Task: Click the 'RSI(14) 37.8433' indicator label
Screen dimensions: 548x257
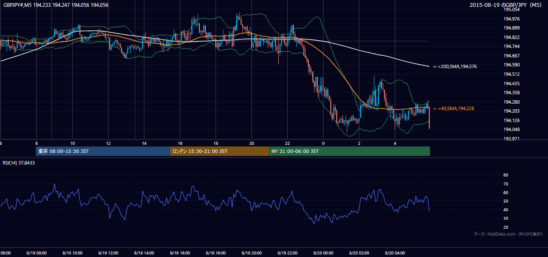Action: 19,163
